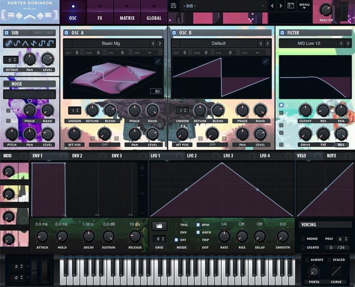Choose the triangle wave shape in SUB
355x287 pixels.
point(25,43)
